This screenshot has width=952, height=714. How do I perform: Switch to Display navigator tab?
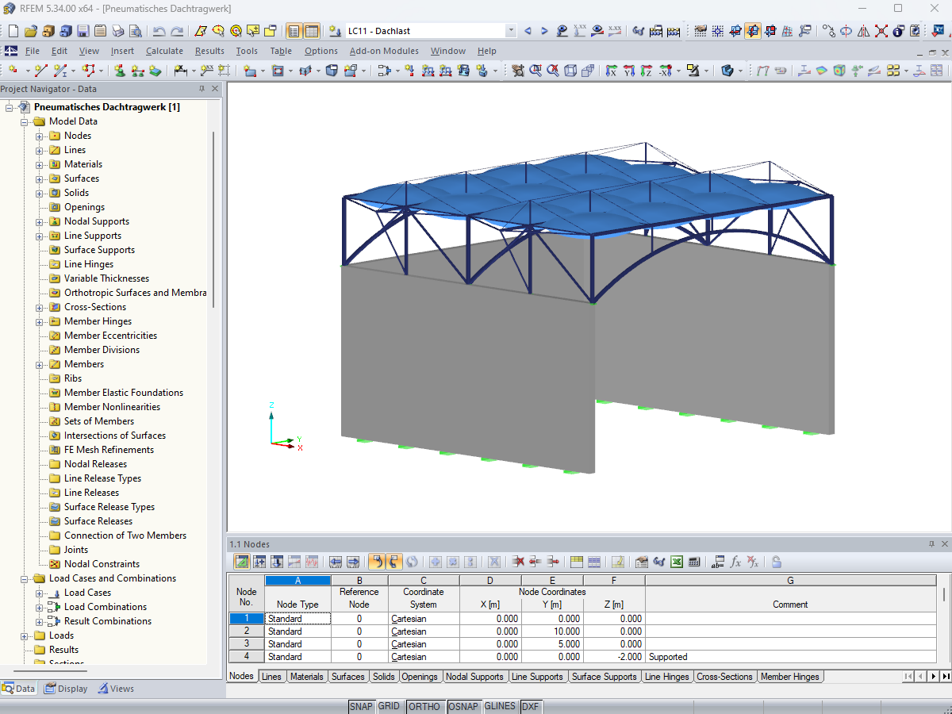pos(66,689)
